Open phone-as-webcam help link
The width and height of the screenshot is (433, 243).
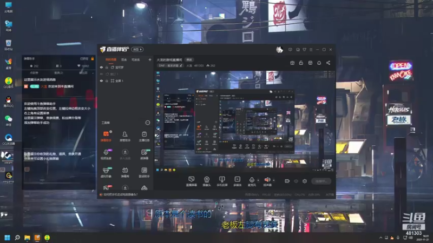click(120, 194)
